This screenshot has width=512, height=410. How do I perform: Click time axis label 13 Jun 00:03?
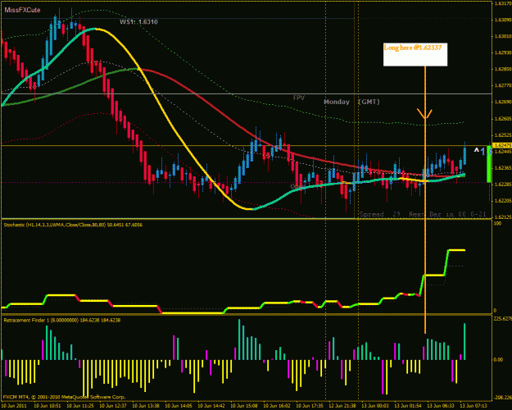click(x=375, y=406)
